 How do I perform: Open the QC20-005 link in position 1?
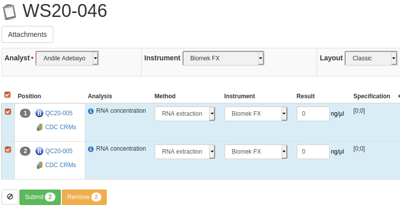(x=59, y=113)
